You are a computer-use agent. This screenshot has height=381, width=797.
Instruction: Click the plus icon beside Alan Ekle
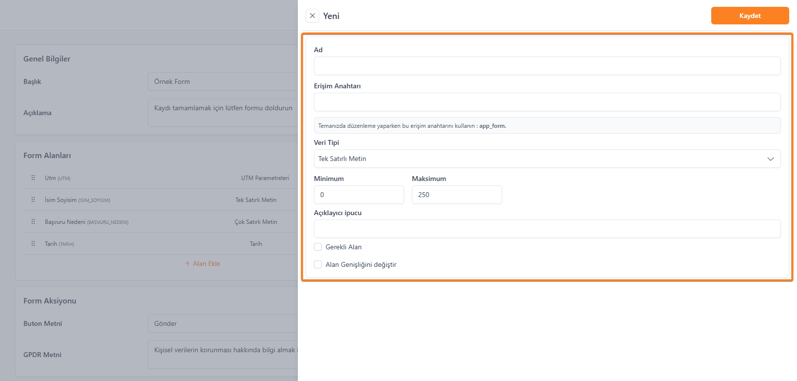pos(188,263)
